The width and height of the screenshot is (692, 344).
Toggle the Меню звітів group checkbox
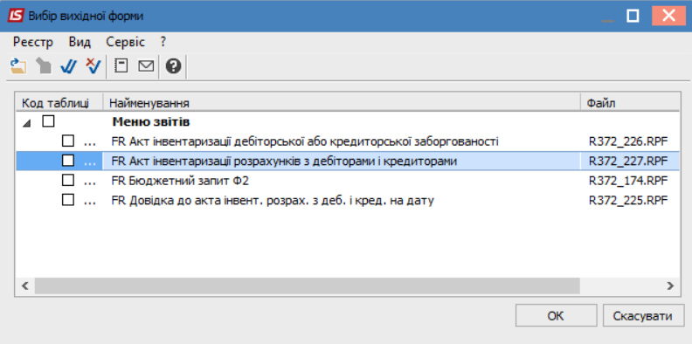point(48,121)
